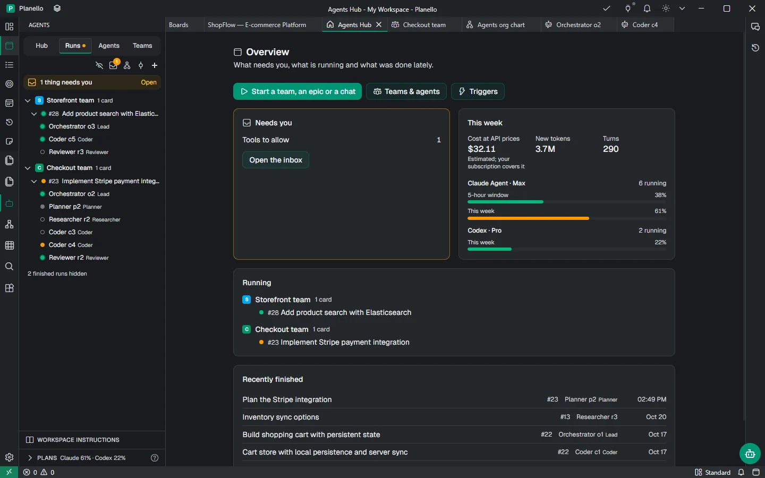This screenshot has width=765, height=478.
Task: Open the calendar icon in the left activity bar
Action: coord(9,103)
